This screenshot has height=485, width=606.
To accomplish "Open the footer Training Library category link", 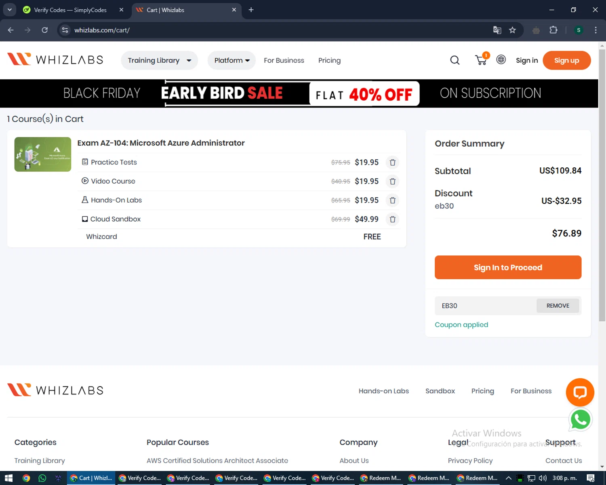I will click(40, 460).
